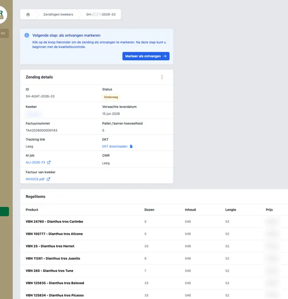This screenshot has width=288, height=299.
Task: Select the Dozen column header
Action: [149, 210]
